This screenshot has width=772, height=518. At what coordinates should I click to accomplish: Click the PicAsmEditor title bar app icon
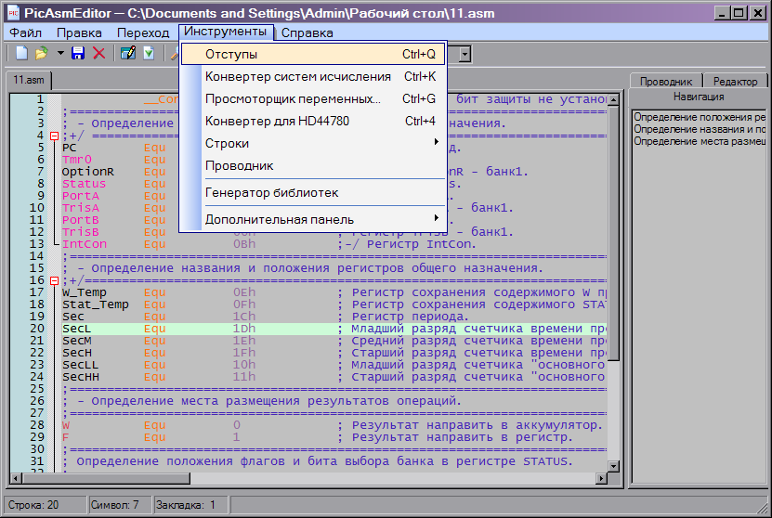tap(13, 13)
